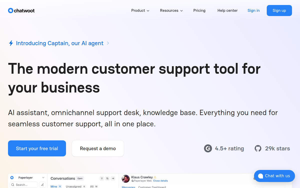Click the filter conversations icon
300x188 pixels.
(102, 178)
